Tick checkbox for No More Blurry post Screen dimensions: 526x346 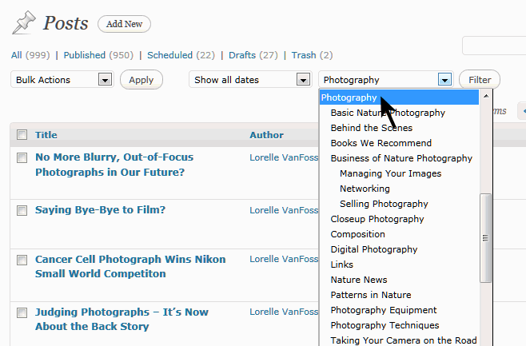coord(22,158)
